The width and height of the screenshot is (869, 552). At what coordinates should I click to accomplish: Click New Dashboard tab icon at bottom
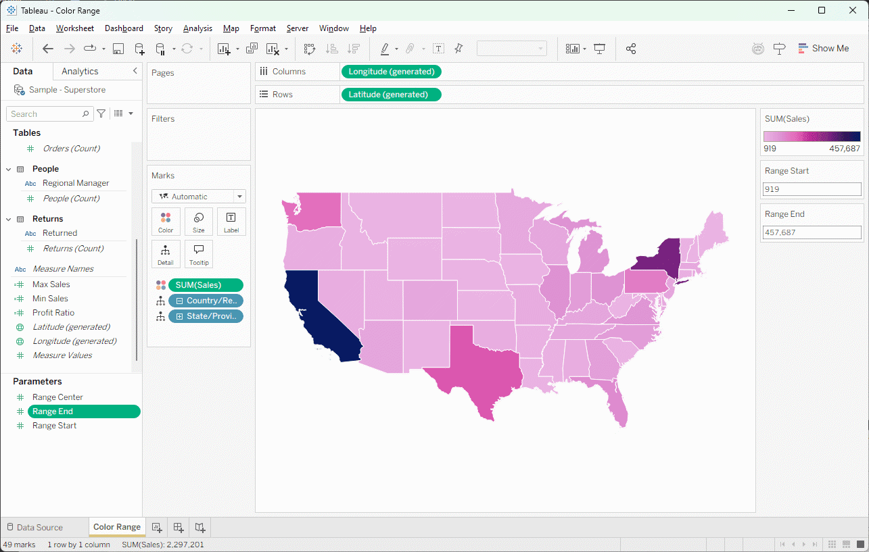pos(179,527)
